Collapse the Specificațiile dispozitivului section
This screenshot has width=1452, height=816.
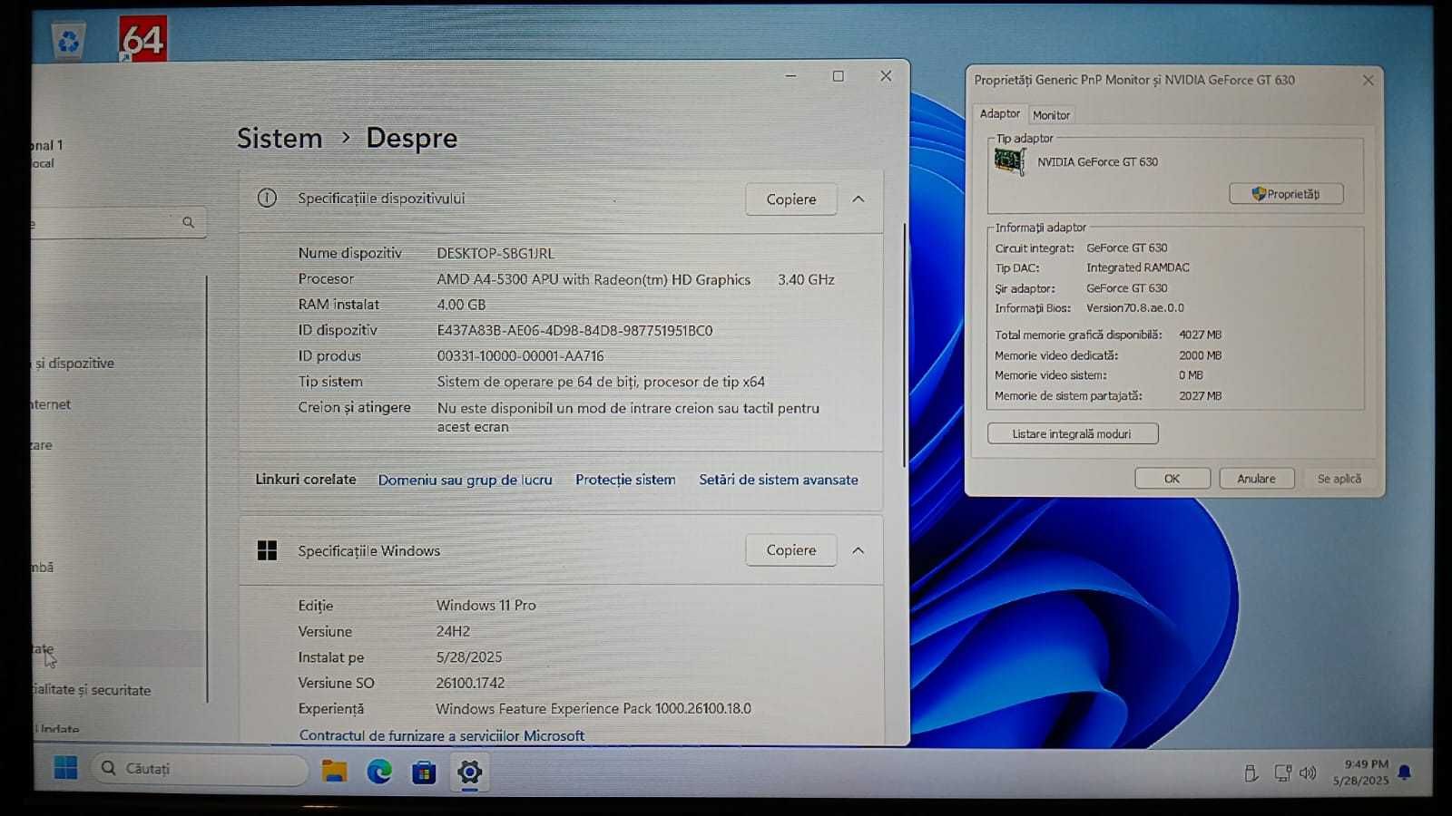coord(858,199)
